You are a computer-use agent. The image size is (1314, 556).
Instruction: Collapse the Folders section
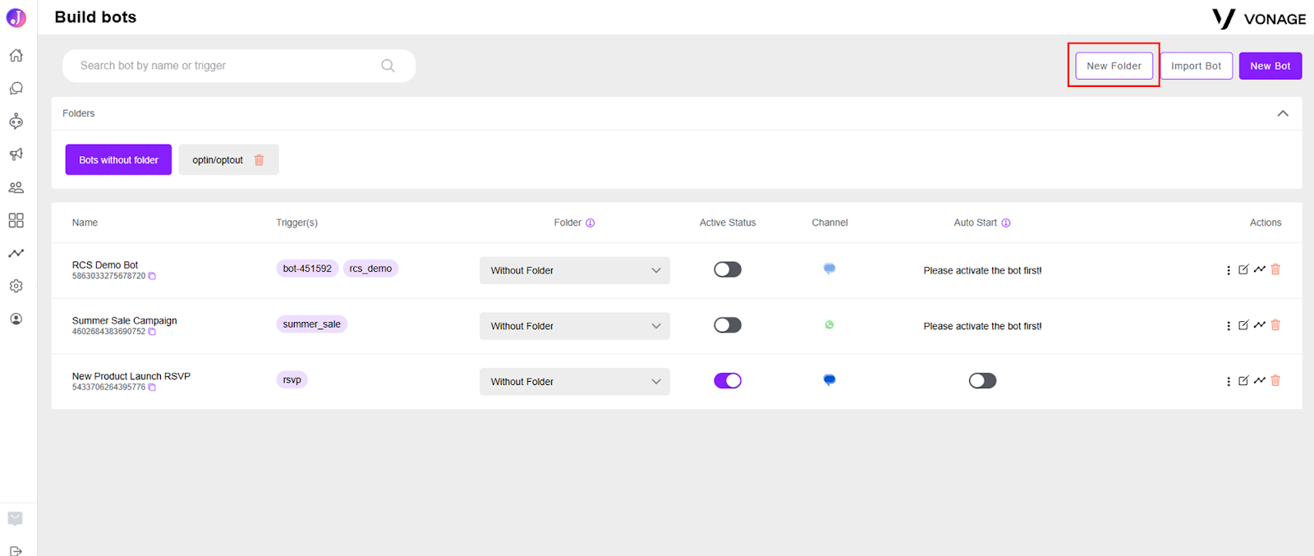click(x=1283, y=113)
